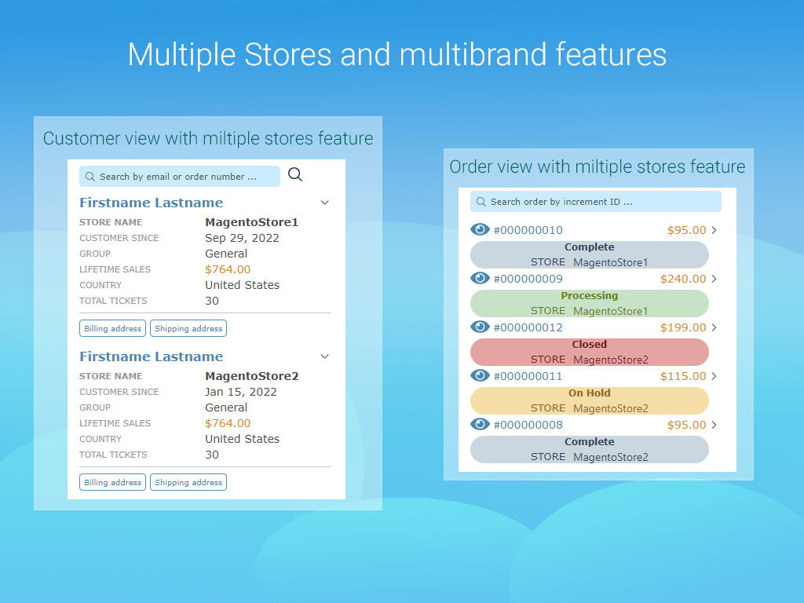Click the magnifier search icon beside customer search

pyautogui.click(x=295, y=175)
